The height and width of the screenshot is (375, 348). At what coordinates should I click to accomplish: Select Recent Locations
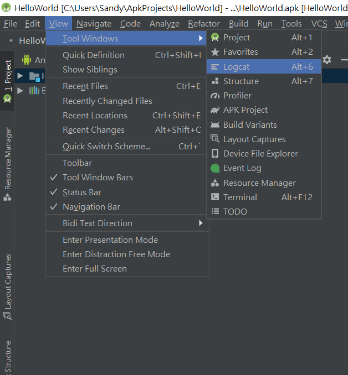pyautogui.click(x=126, y=116)
